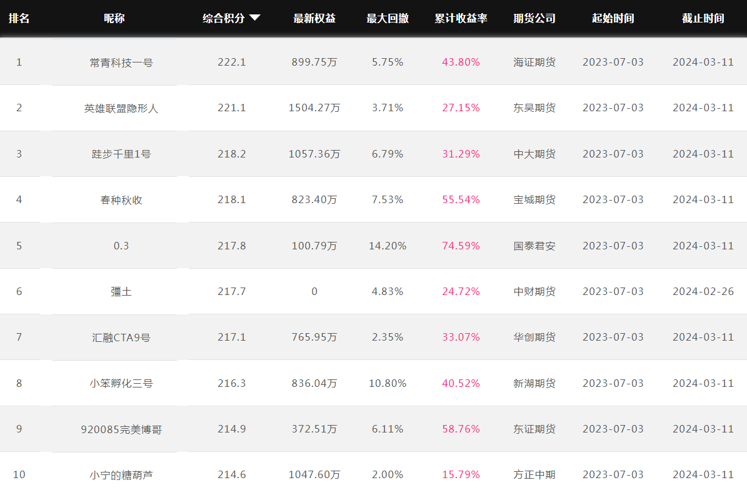
Task: Select return rate 15.79%
Action: [x=461, y=474]
